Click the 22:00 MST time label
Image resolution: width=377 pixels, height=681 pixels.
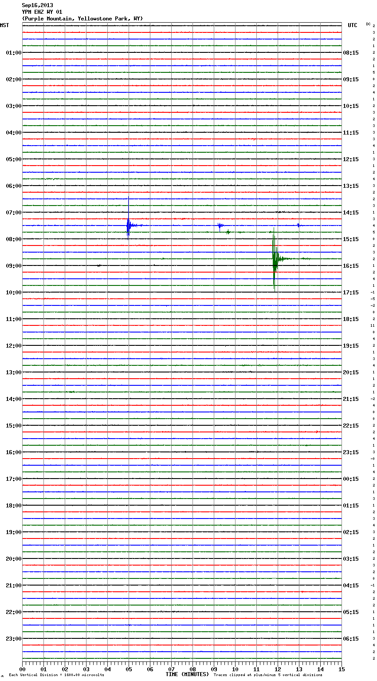pyautogui.click(x=14, y=612)
